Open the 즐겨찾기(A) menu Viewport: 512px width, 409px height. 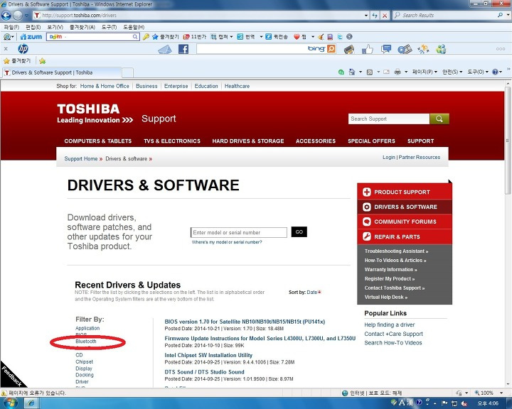coord(82,27)
